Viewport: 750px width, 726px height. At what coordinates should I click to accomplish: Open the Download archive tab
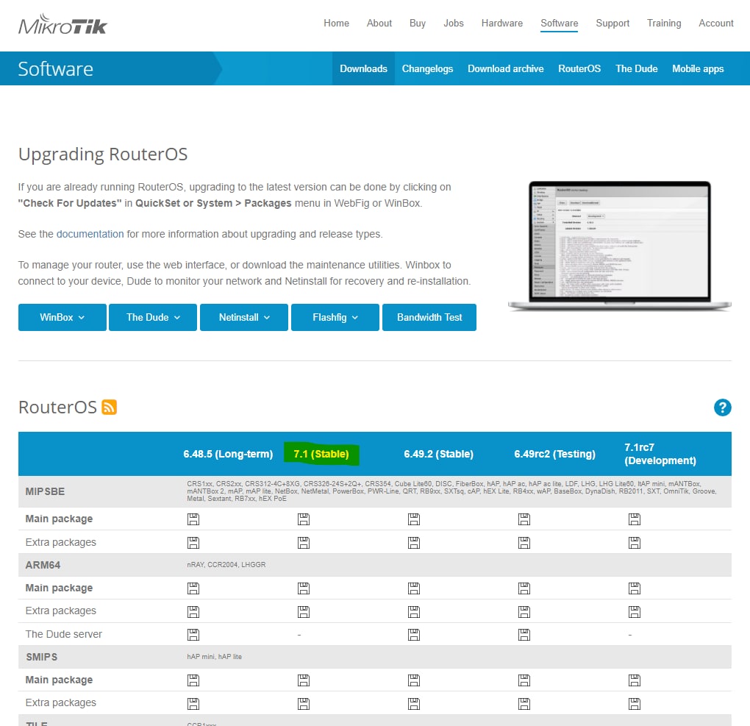tap(506, 68)
